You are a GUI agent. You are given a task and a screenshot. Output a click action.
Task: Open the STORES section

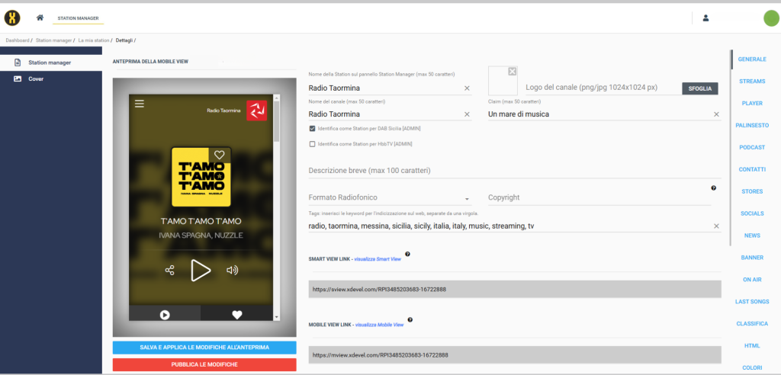coord(751,191)
